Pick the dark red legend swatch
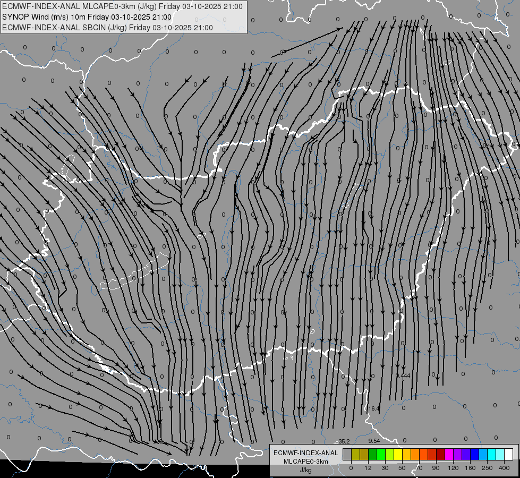Viewport: 520px width, 478px height. pos(441,454)
